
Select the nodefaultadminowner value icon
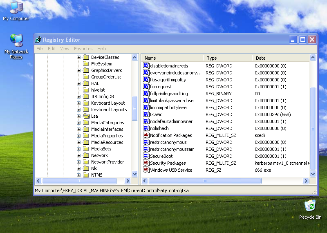[146, 121]
